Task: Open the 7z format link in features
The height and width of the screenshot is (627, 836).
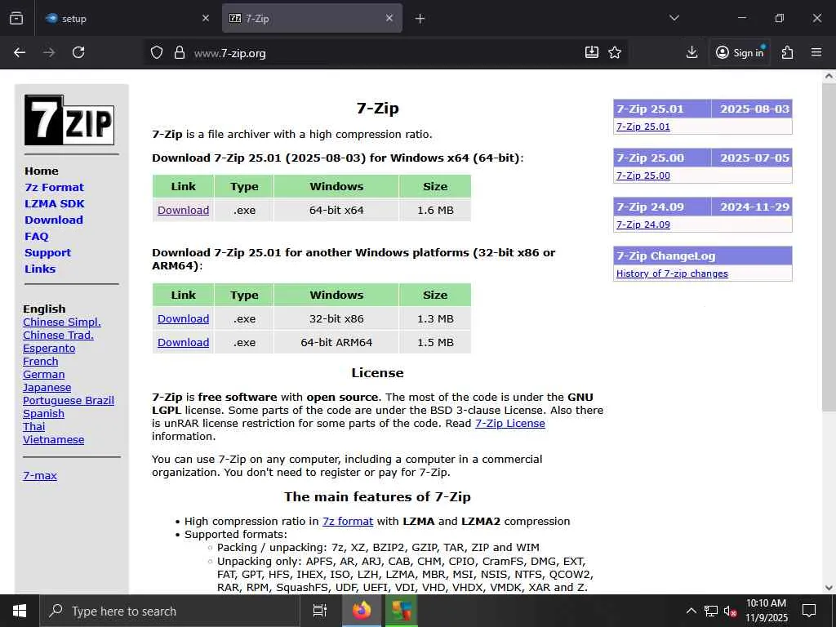Action: pyautogui.click(x=348, y=522)
